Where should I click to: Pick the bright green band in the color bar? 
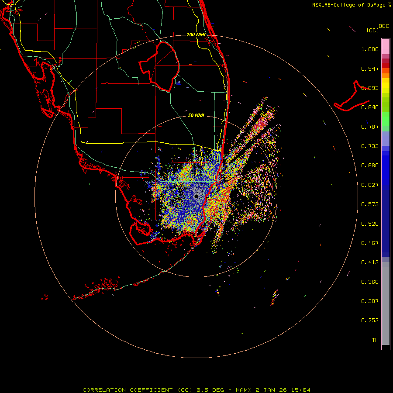coord(386,119)
